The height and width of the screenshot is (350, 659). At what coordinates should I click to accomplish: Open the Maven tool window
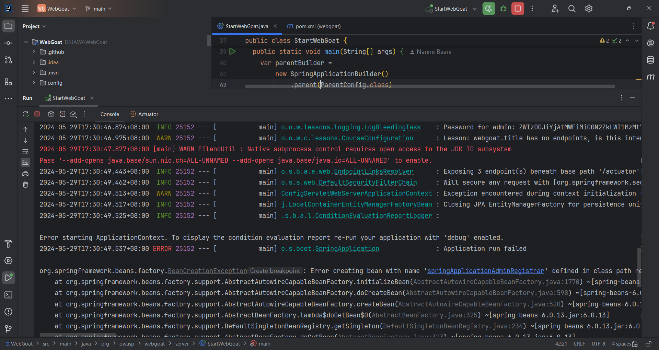click(x=650, y=77)
